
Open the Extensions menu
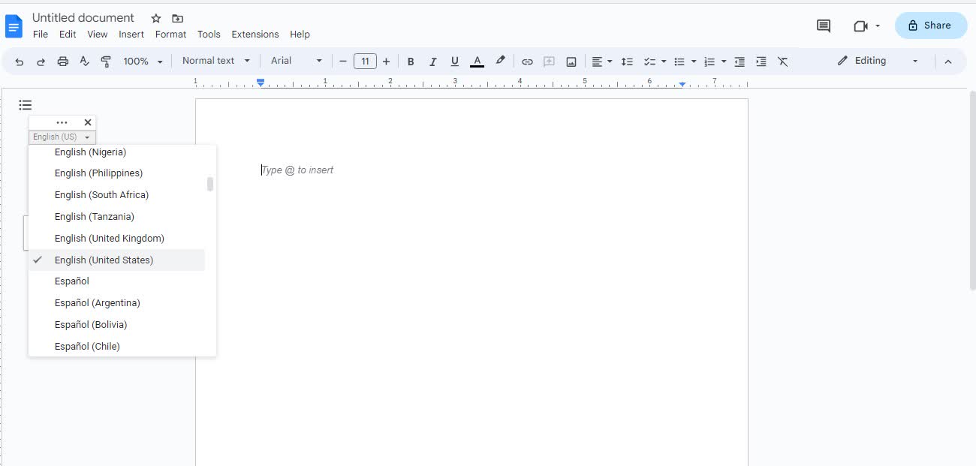tap(255, 35)
